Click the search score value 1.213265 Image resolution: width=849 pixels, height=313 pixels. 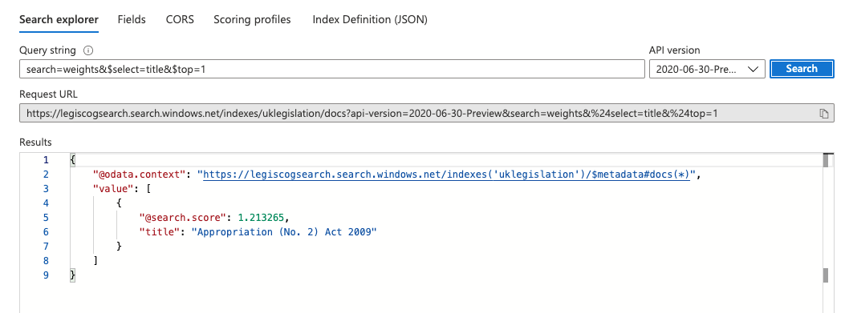(261, 217)
